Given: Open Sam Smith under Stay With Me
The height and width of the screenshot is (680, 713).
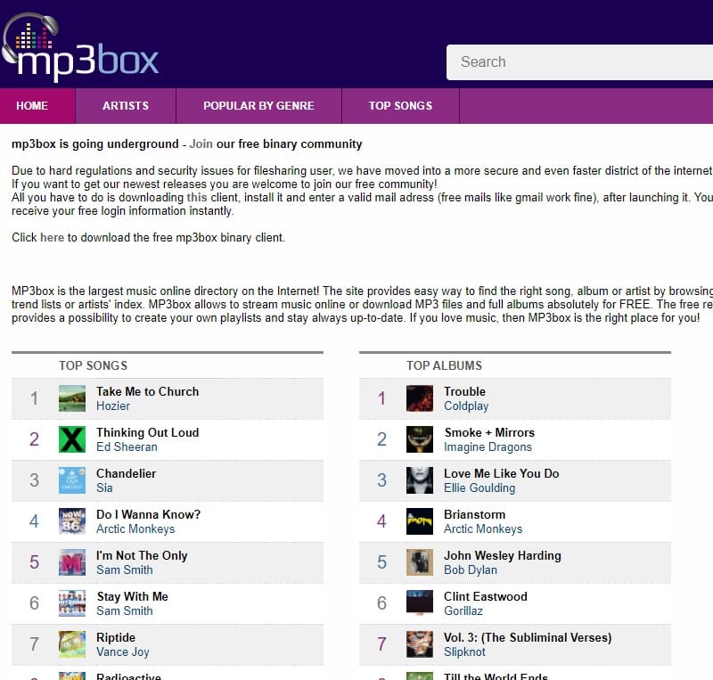Looking at the screenshot, I should pos(125,610).
